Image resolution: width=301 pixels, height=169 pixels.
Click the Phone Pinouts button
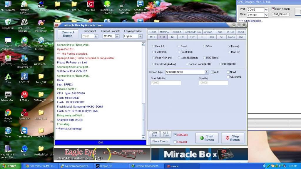pyautogui.click(x=160, y=141)
